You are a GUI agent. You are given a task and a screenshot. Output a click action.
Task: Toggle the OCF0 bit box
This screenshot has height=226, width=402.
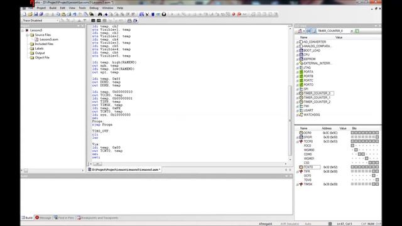coord(374,176)
